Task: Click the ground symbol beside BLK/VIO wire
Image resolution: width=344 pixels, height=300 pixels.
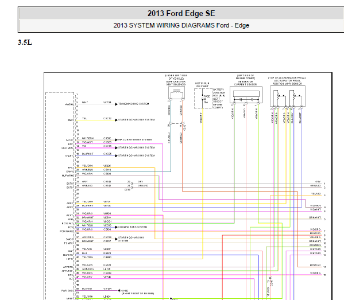Action: click(x=119, y=291)
